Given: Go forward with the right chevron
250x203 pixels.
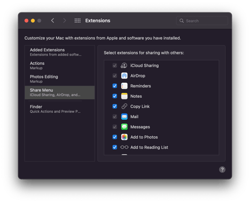Looking at the screenshot, I should (x=65, y=21).
